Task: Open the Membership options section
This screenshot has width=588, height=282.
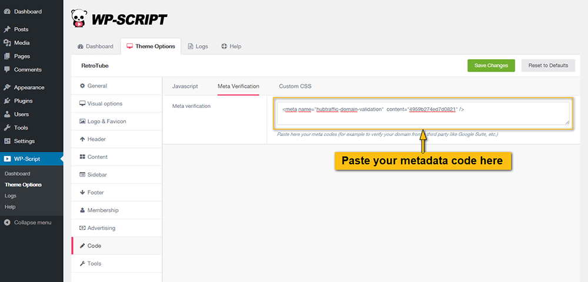Action: (x=102, y=210)
